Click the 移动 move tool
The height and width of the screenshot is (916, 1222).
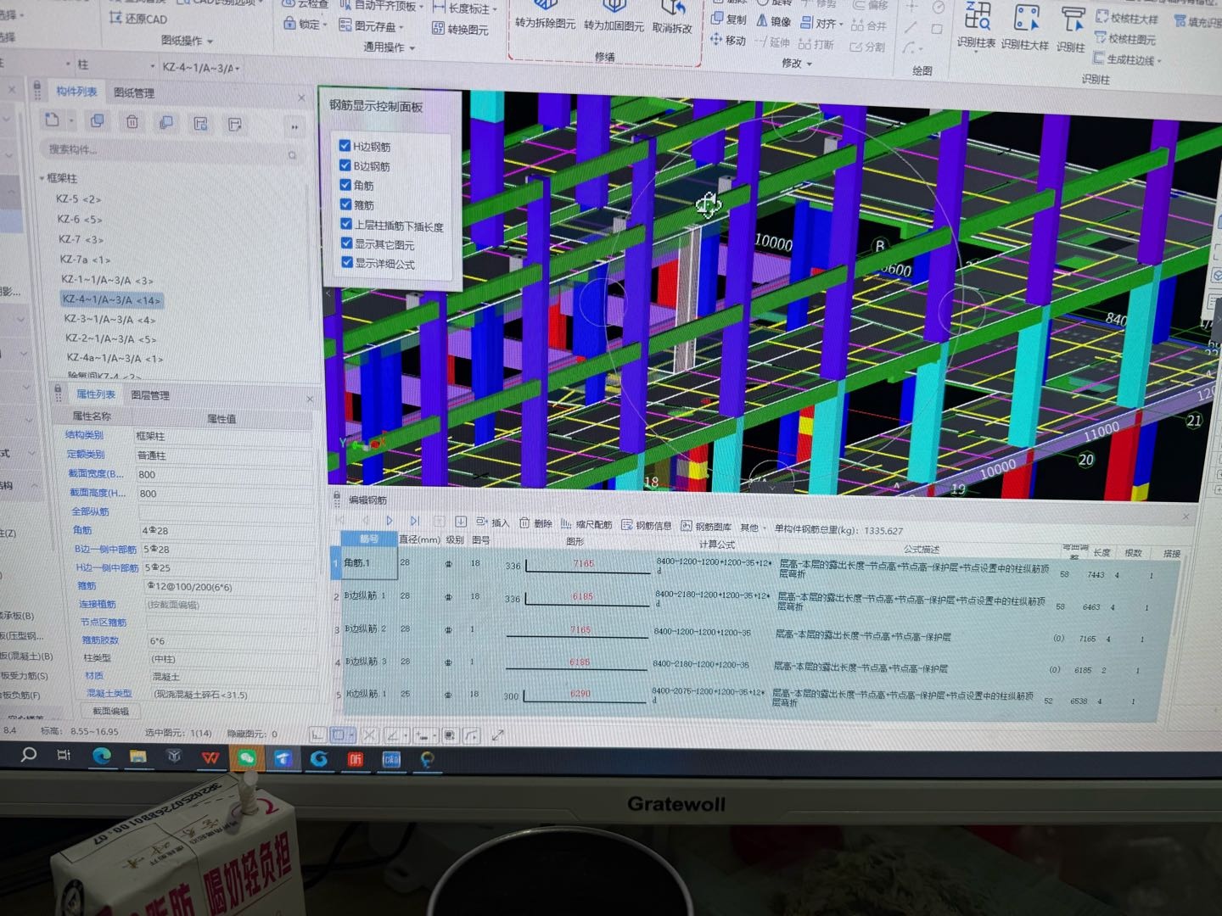727,40
